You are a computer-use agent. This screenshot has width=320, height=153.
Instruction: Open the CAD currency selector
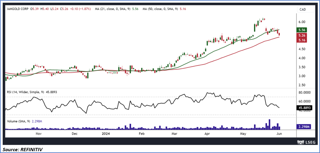click(306, 9)
